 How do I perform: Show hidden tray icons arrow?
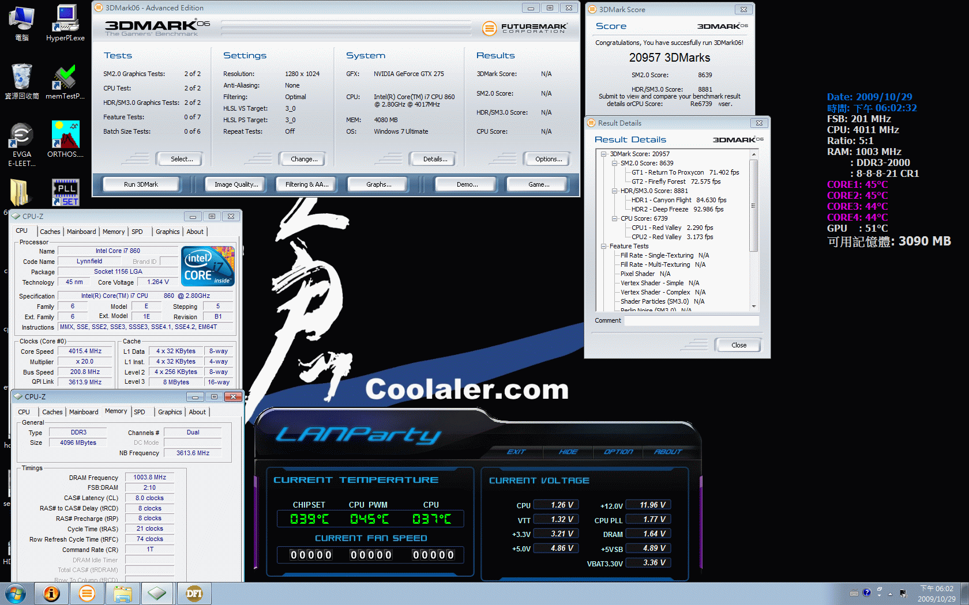point(890,593)
